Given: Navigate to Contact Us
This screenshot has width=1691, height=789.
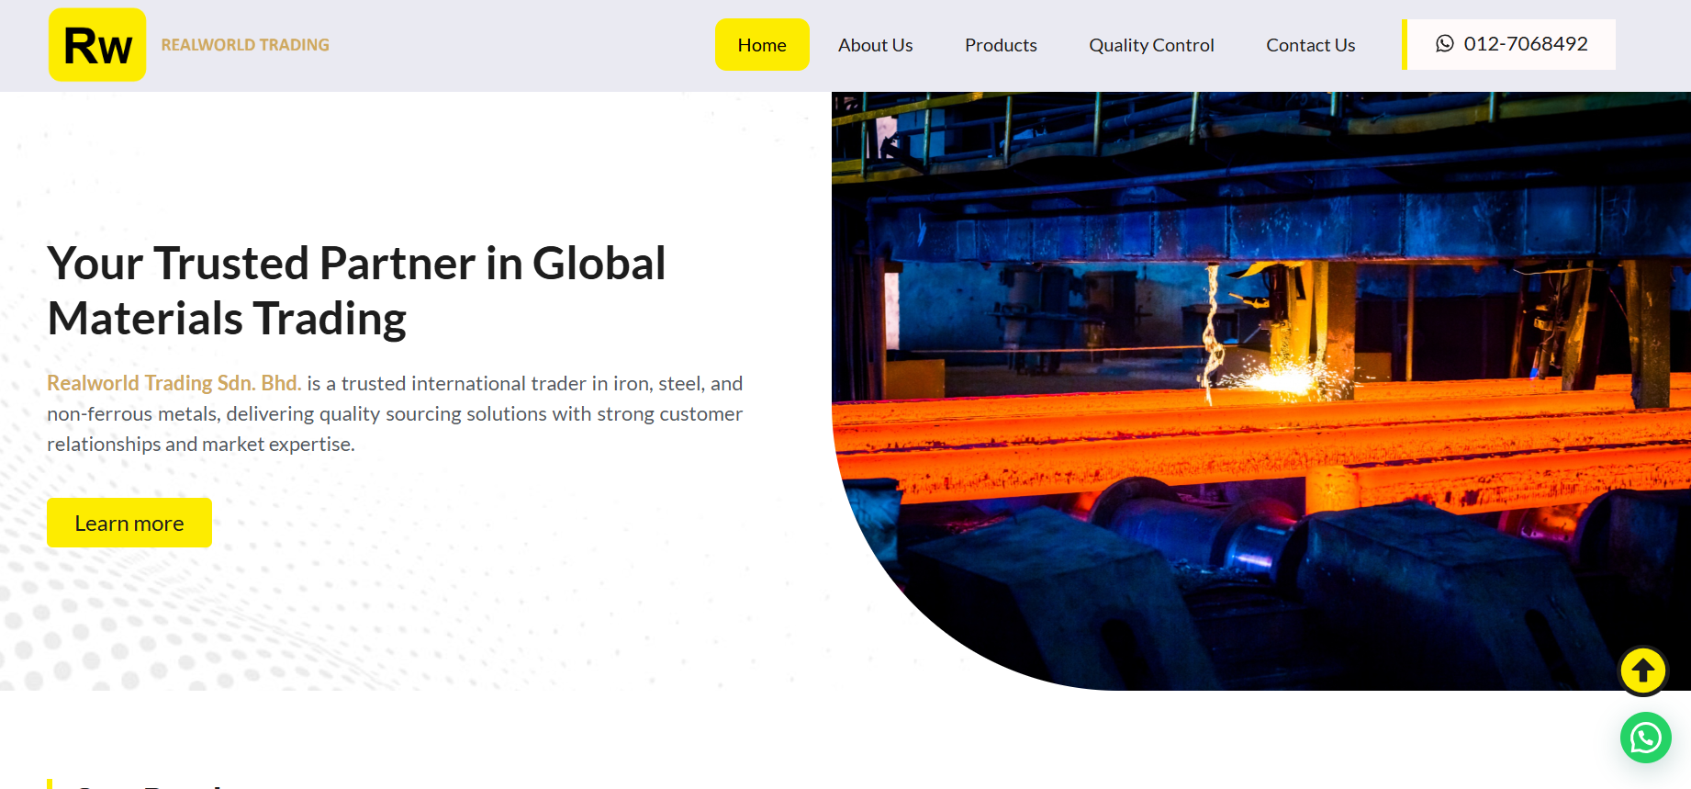Looking at the screenshot, I should [1310, 45].
